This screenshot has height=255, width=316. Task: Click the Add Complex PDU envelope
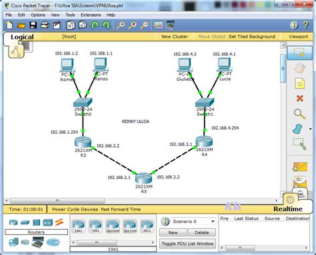pyautogui.click(x=300, y=181)
